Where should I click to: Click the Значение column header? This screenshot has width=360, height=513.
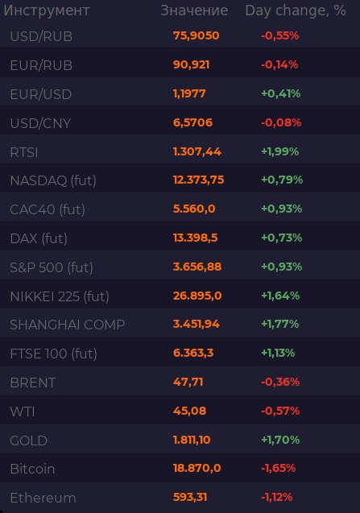[194, 10]
